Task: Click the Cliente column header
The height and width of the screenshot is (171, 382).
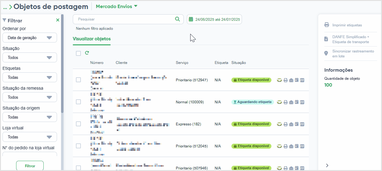Action: 121,63
